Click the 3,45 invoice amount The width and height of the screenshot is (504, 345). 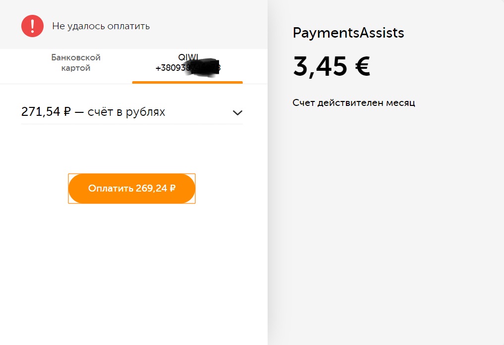click(320, 66)
